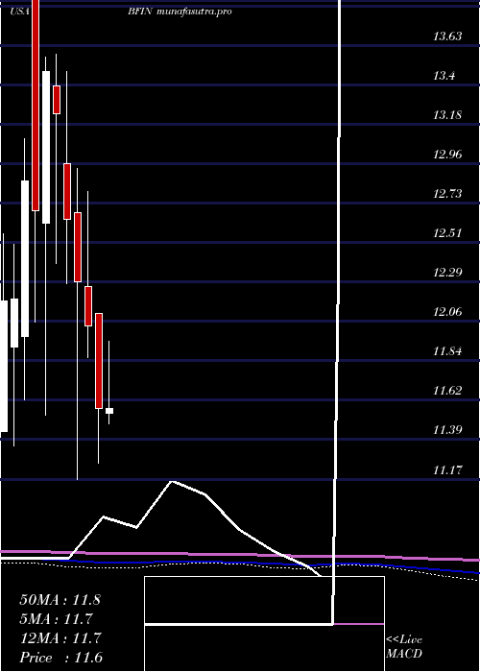Viewport: 480px width, 672px height.
Task: Click the 13.63 price axis label
Action: [447, 36]
